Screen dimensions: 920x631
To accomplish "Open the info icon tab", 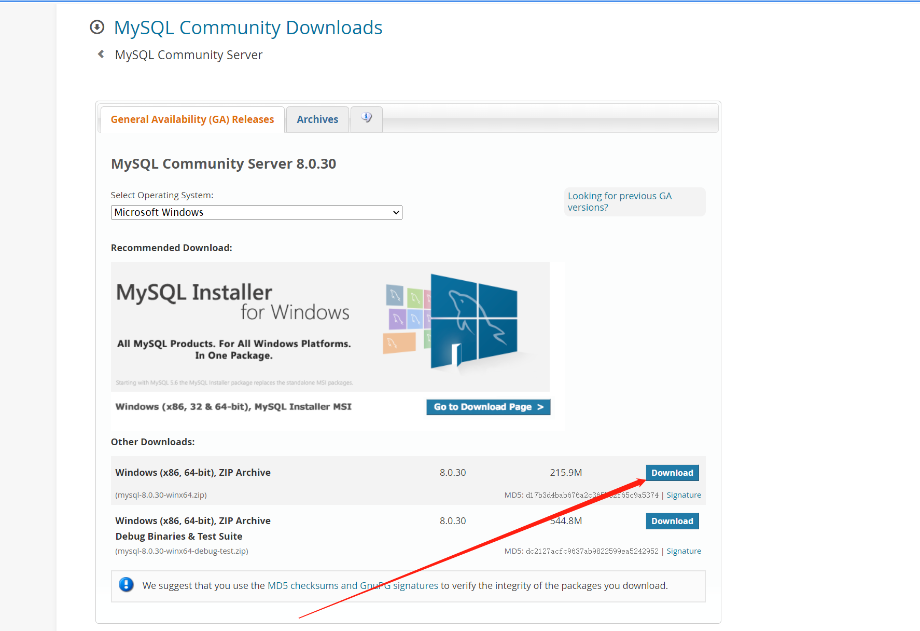I will pyautogui.click(x=367, y=119).
